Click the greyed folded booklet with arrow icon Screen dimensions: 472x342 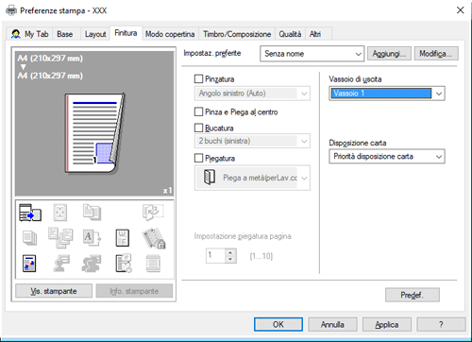pyautogui.click(x=153, y=213)
